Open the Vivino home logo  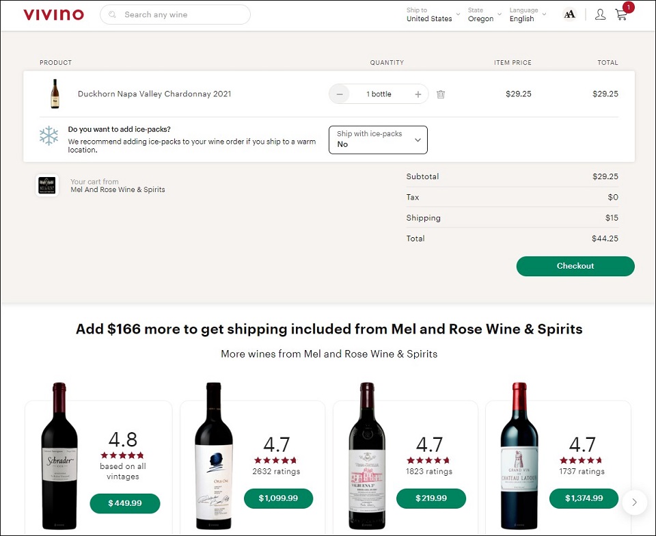tap(53, 14)
